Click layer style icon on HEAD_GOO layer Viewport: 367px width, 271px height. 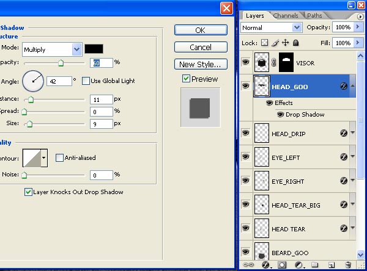point(344,86)
